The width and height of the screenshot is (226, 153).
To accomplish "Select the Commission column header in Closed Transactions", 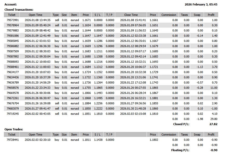I will 169,15.
